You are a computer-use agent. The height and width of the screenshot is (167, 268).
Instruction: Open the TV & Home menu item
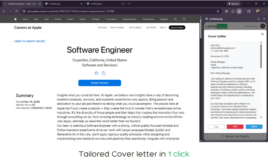pos(111,19)
